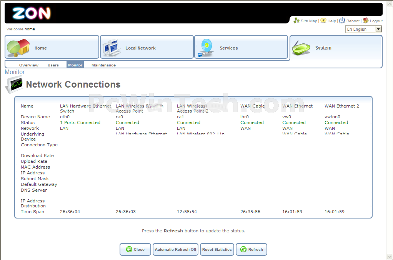Click the Logout icon
393x260 pixels.
pos(366,20)
